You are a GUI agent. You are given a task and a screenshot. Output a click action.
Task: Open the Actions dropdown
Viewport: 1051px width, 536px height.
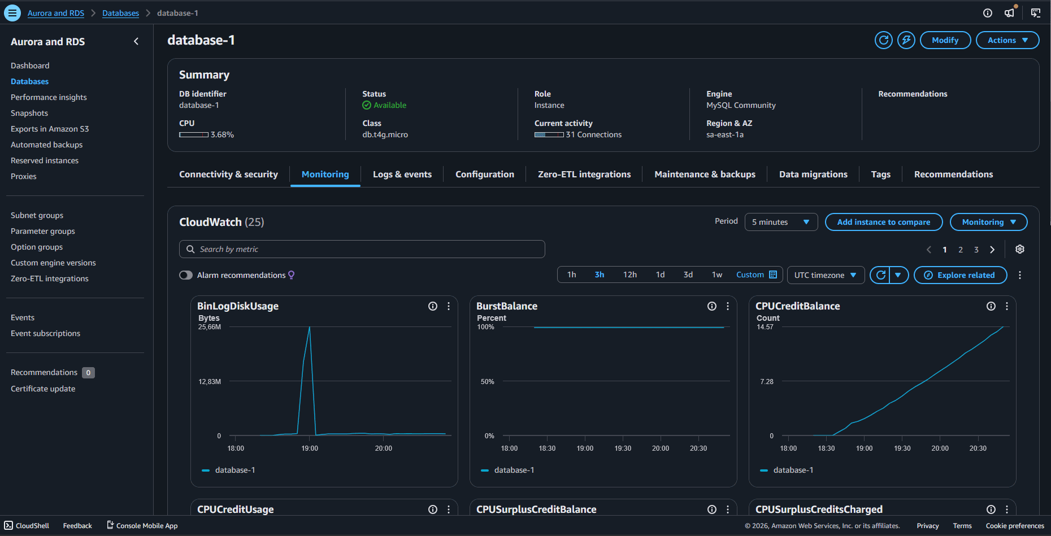(x=1007, y=40)
